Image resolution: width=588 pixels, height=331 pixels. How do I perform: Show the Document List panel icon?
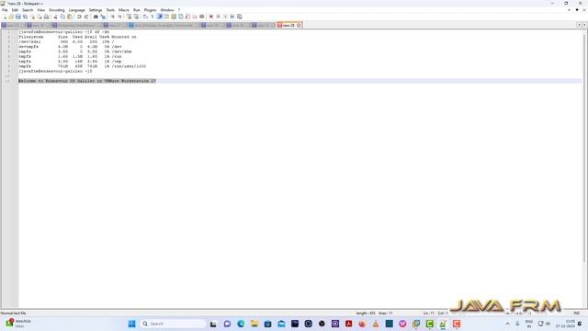(x=181, y=17)
